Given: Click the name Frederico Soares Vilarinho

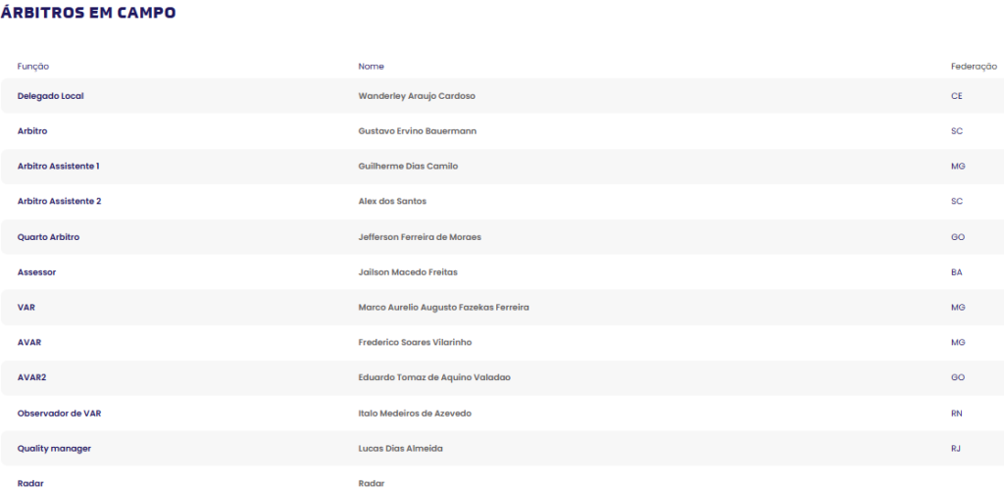Looking at the screenshot, I should click(x=415, y=343).
